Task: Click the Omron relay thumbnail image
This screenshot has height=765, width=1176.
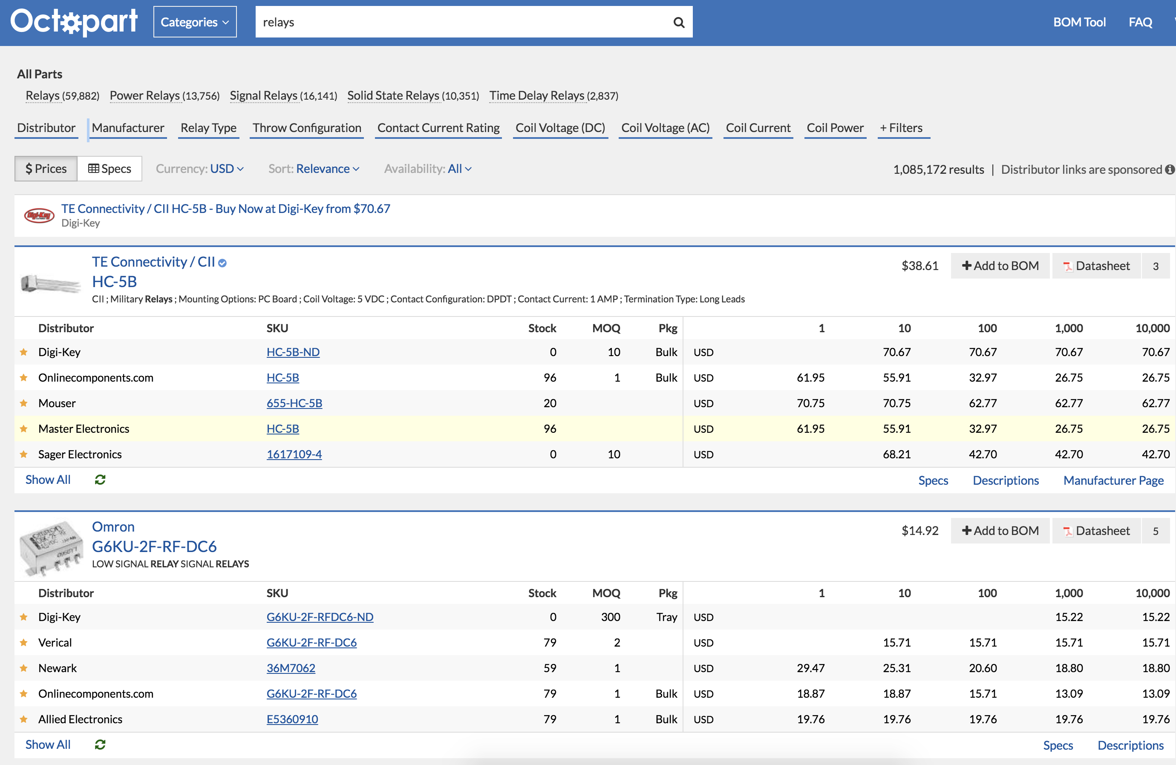Action: tap(51, 548)
